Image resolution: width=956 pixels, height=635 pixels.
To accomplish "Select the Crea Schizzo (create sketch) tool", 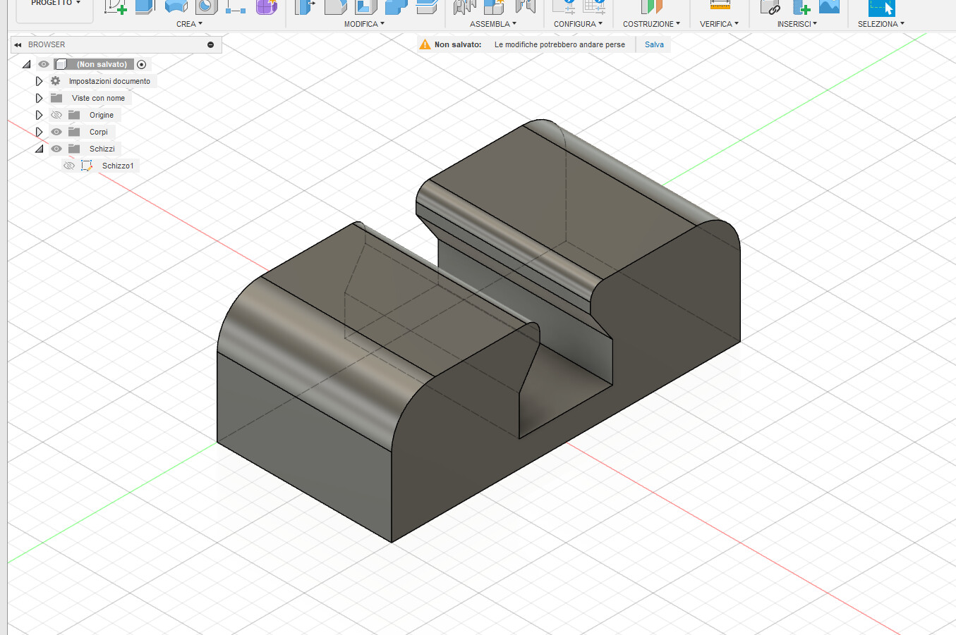I will [115, 7].
